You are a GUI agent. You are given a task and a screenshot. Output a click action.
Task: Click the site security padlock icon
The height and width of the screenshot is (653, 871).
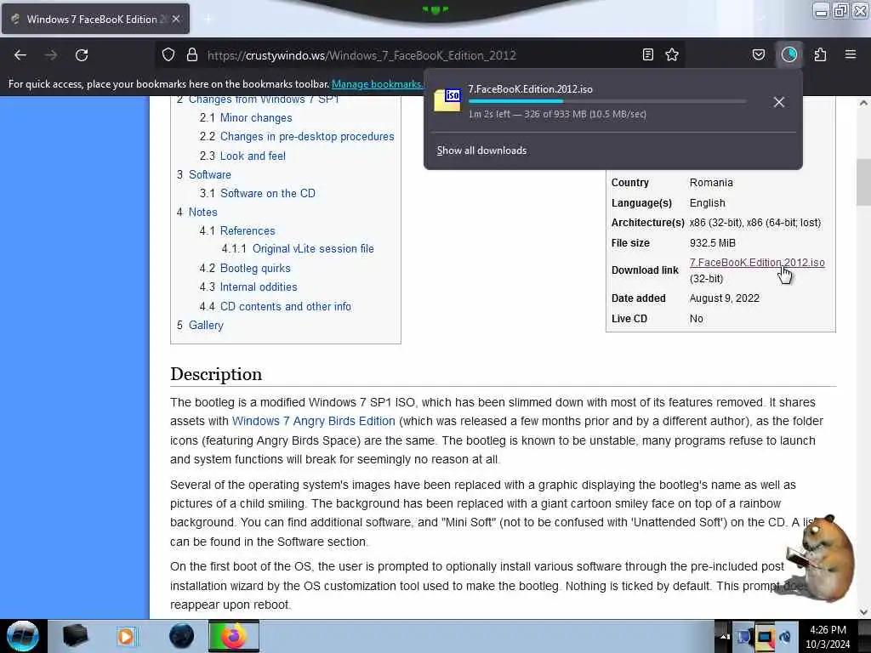pyautogui.click(x=192, y=55)
